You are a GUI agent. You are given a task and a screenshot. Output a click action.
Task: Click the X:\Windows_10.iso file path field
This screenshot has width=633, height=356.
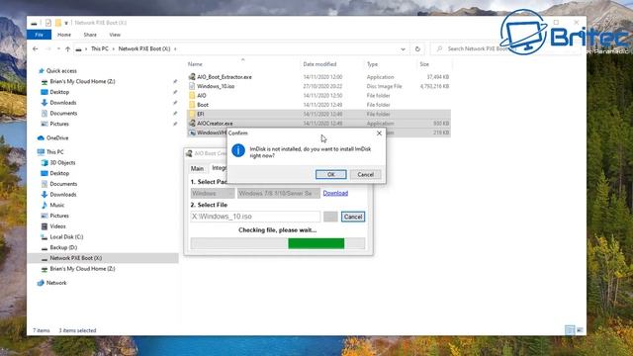click(255, 217)
